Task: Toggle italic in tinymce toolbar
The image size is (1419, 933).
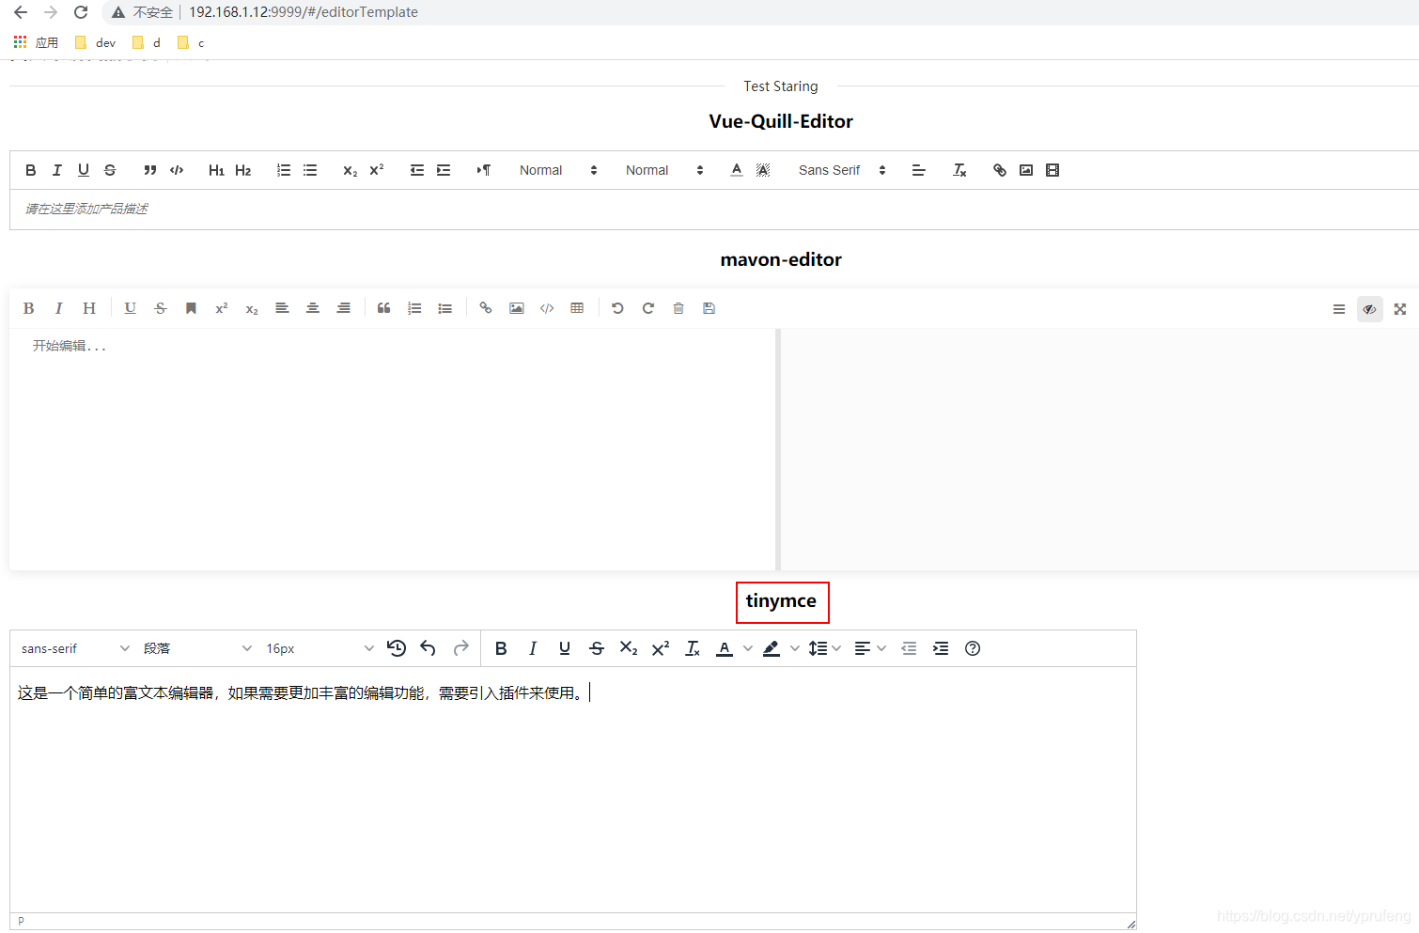Action: [x=533, y=648]
